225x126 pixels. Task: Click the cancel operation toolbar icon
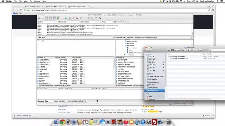(73, 18)
